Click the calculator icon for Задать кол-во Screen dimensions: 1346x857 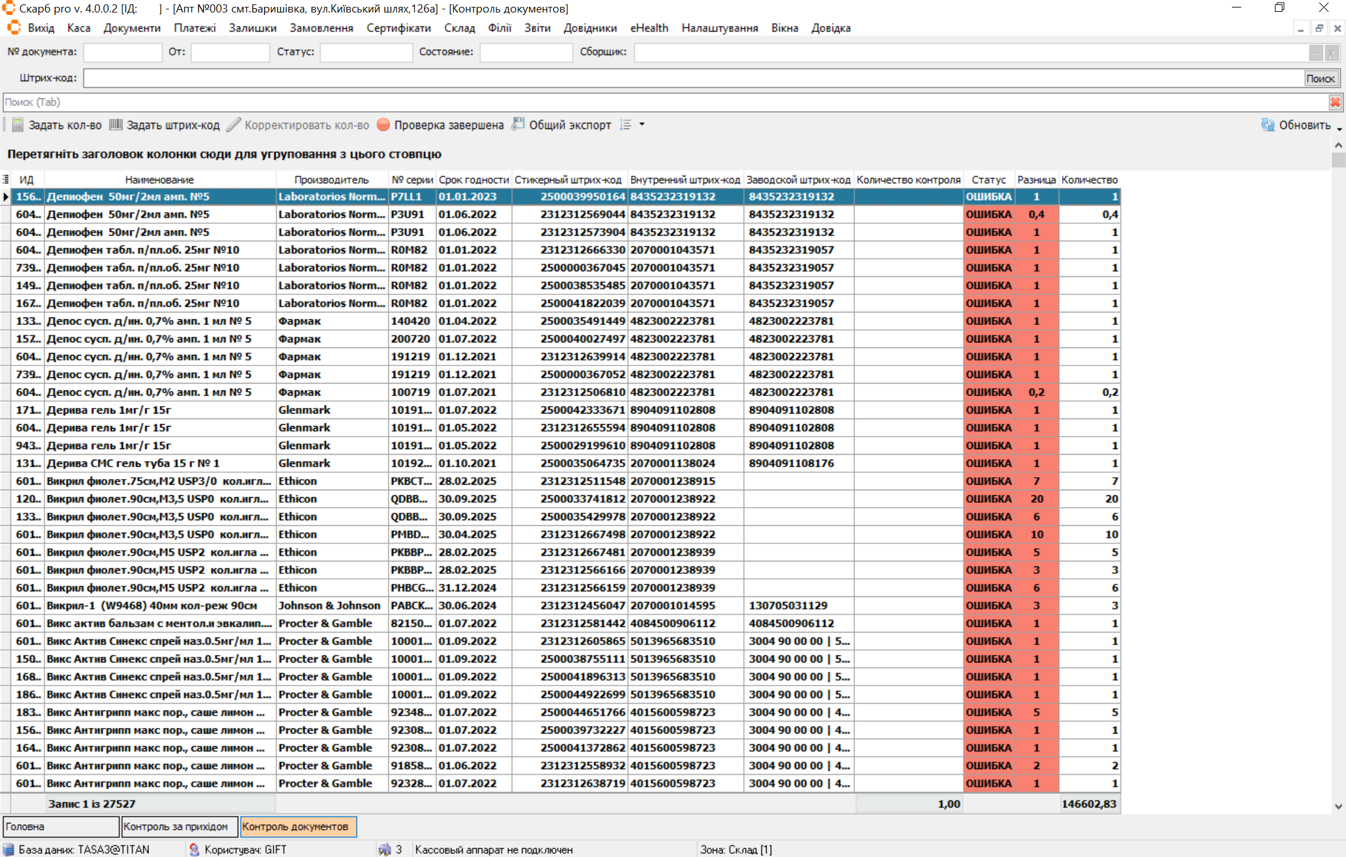coord(18,125)
